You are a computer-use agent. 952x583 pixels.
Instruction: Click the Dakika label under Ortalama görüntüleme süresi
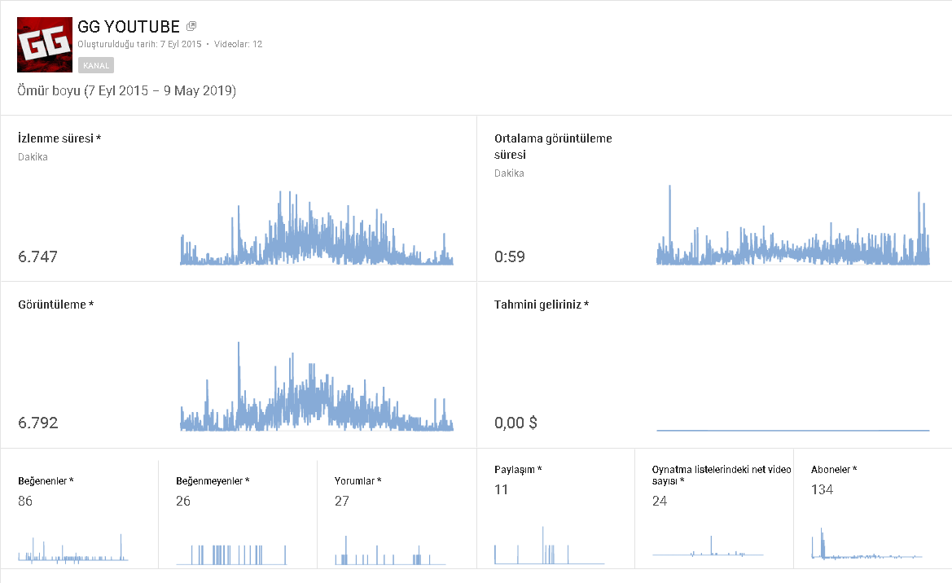(510, 173)
